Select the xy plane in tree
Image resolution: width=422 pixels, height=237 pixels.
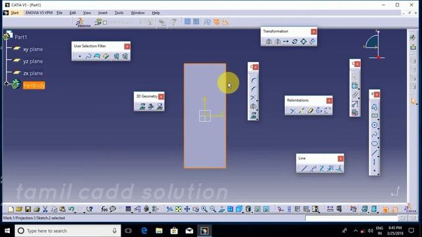[x=33, y=49]
